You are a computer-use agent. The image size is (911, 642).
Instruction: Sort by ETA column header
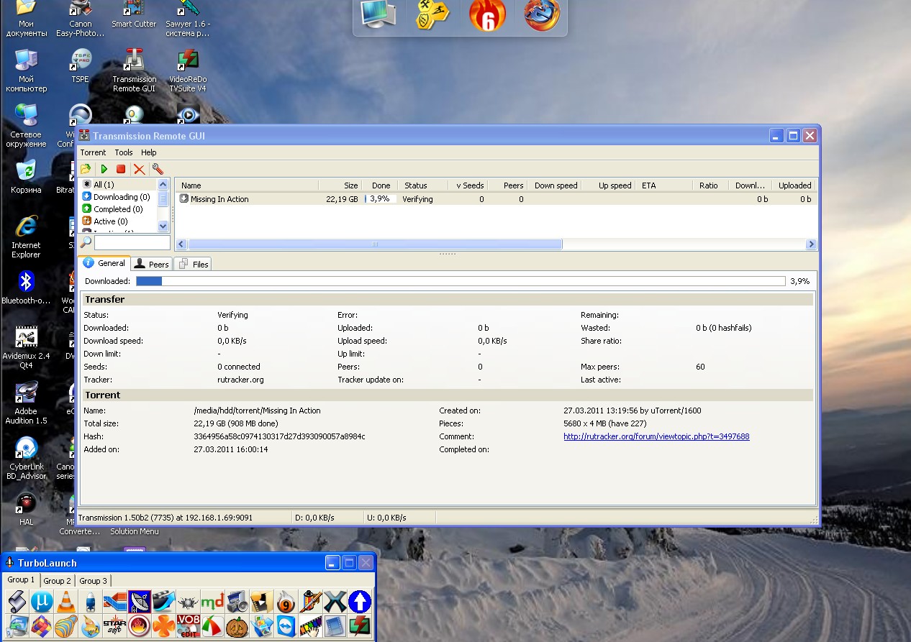point(664,185)
